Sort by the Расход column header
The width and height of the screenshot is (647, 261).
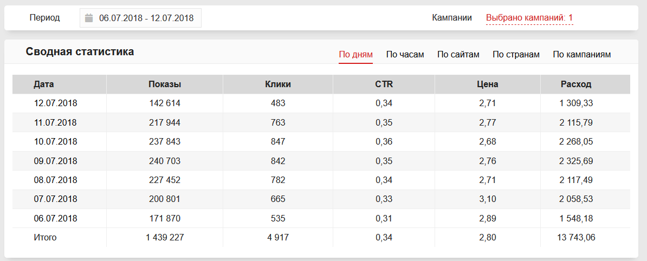point(576,84)
